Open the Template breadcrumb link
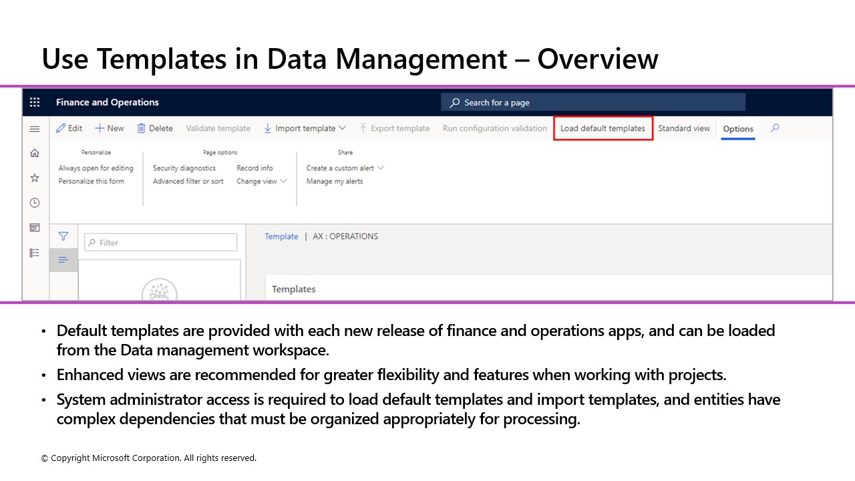Image resolution: width=855 pixels, height=481 pixels. (x=281, y=236)
